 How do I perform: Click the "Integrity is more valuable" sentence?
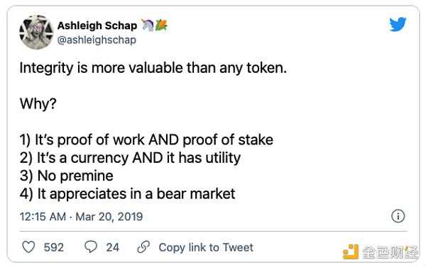(x=153, y=68)
